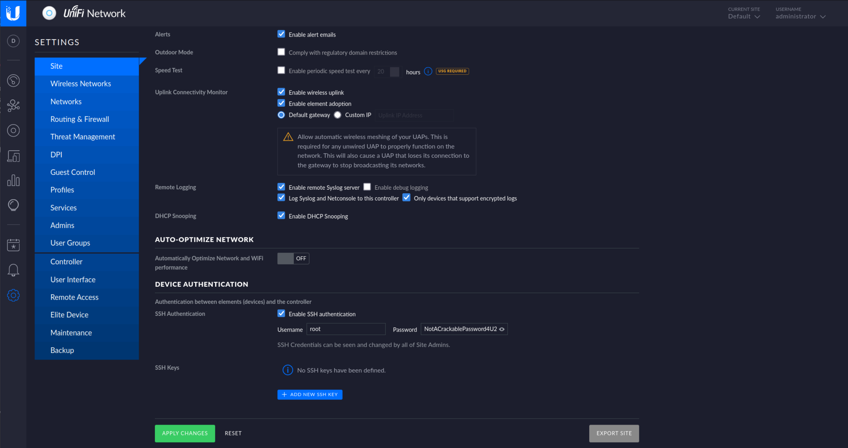This screenshot has height=448, width=848.
Task: Click the Speed Test info icon
Action: [428, 71]
